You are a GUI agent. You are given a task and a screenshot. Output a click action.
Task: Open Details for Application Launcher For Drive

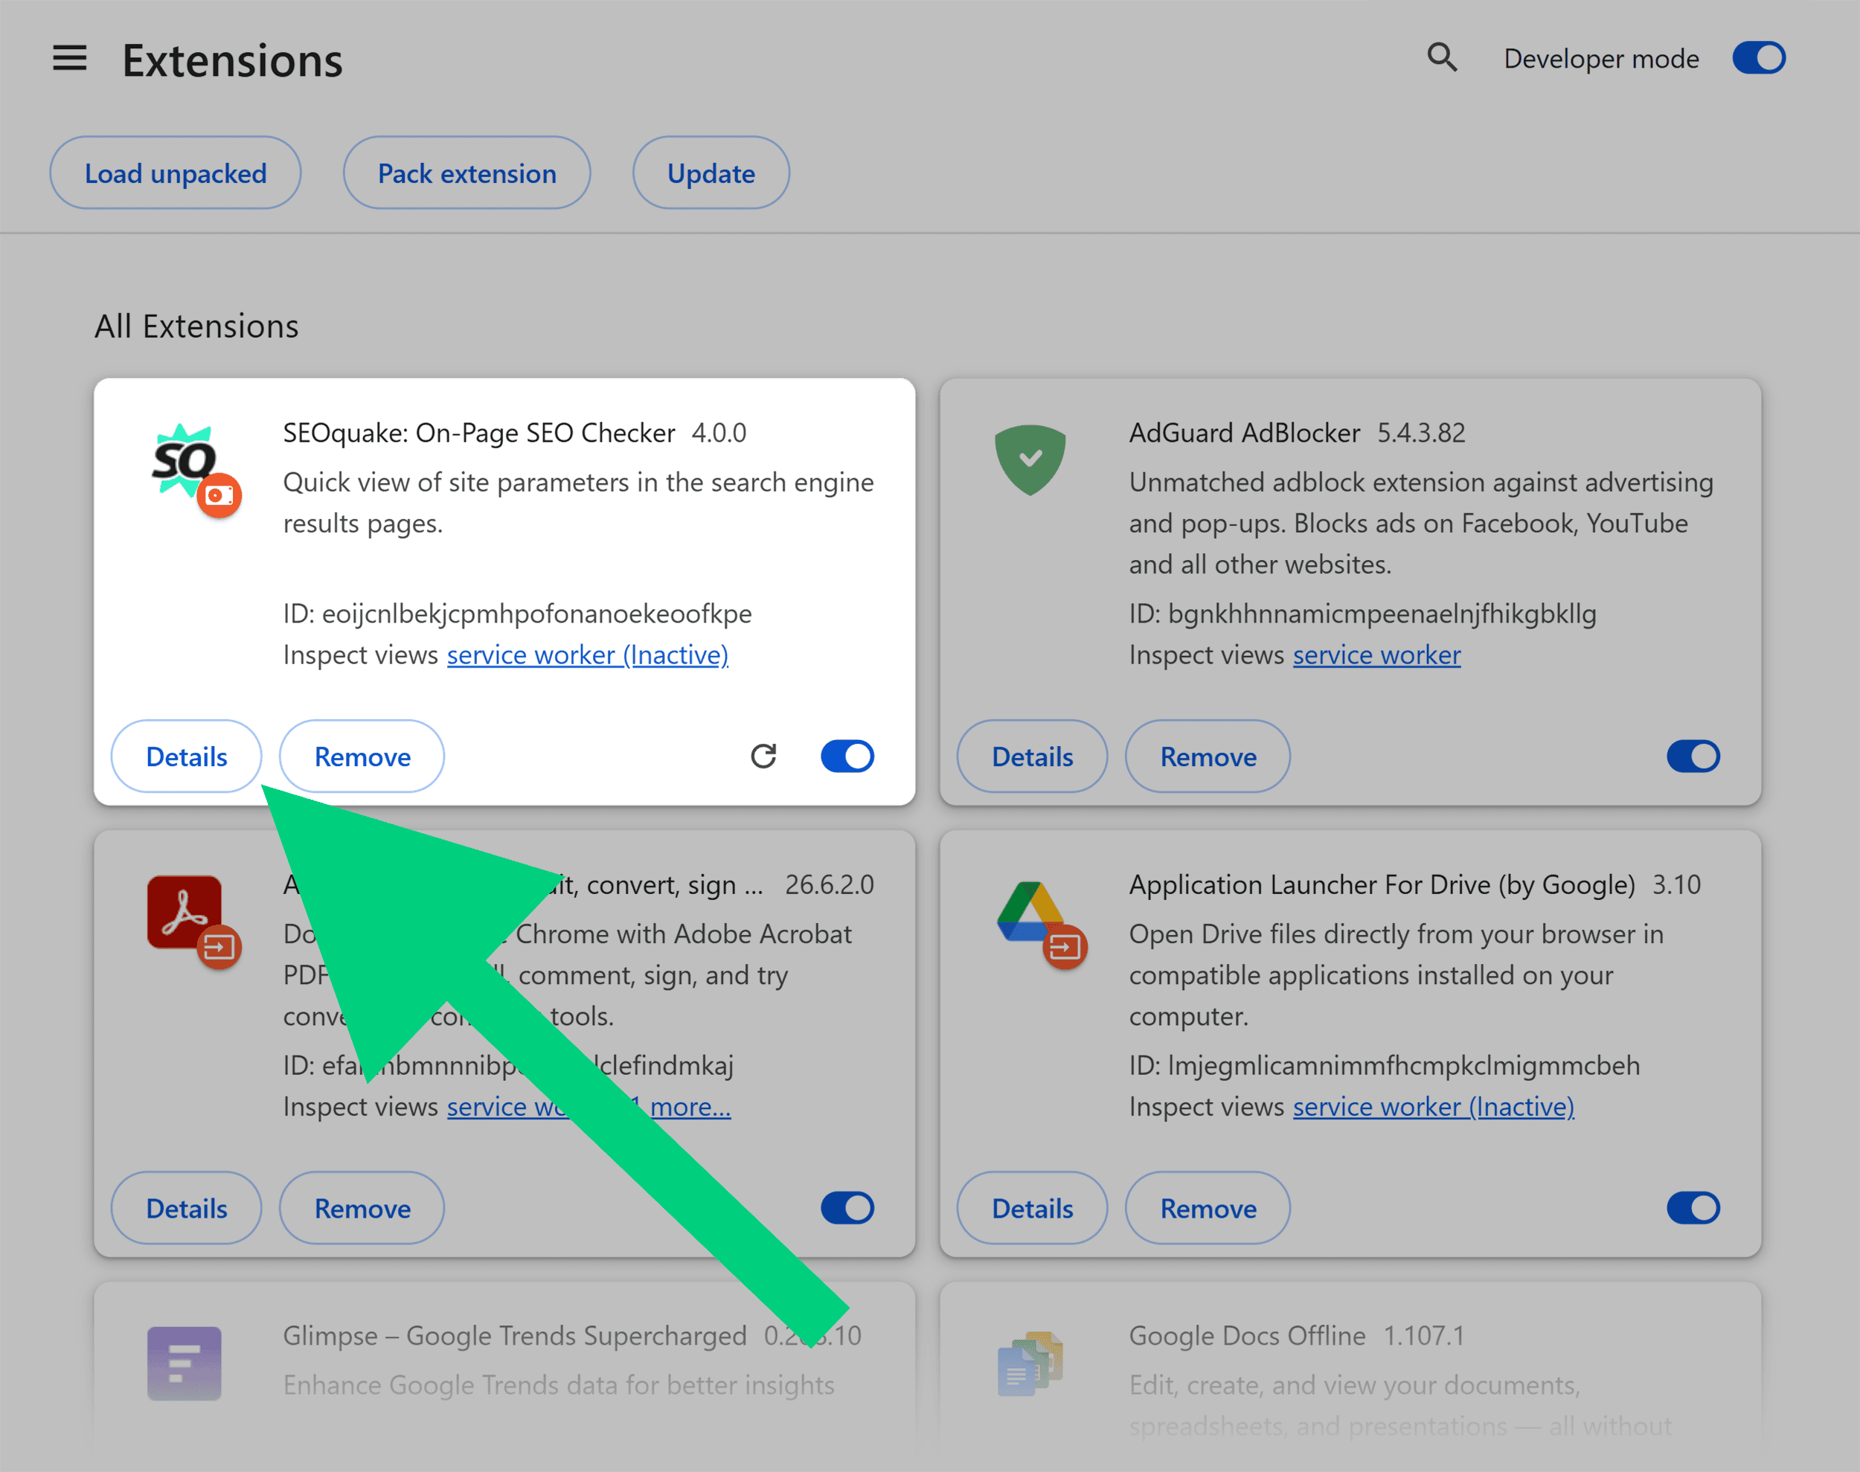pyautogui.click(x=1032, y=1207)
